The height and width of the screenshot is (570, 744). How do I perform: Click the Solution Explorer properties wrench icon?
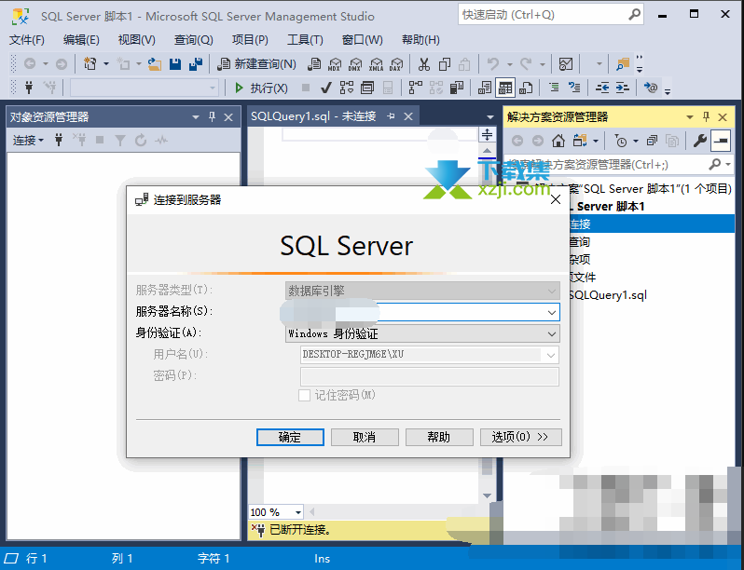(x=700, y=141)
